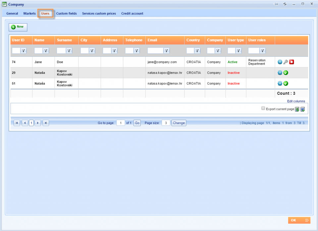
Task: Select page 1 in the pager
Action: [31, 123]
